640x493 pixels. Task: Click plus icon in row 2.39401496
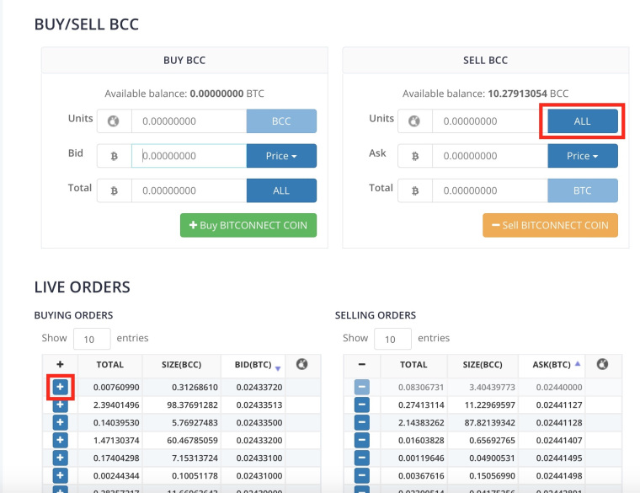[x=60, y=405]
